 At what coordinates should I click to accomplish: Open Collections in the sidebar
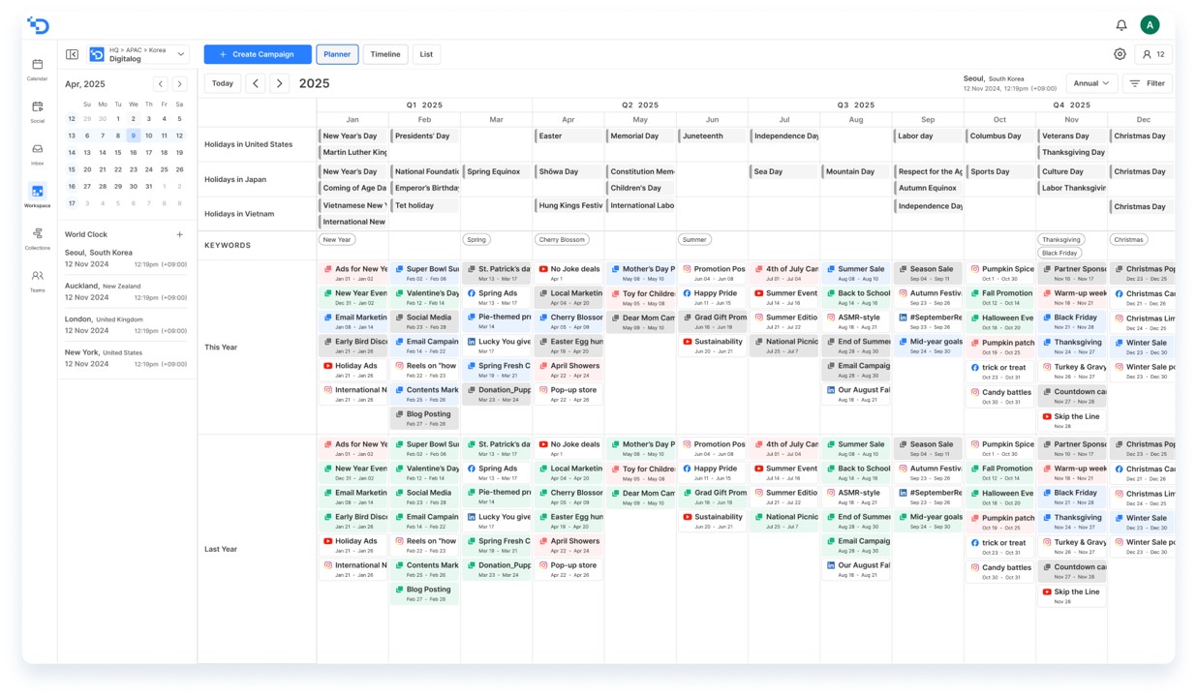(37, 238)
